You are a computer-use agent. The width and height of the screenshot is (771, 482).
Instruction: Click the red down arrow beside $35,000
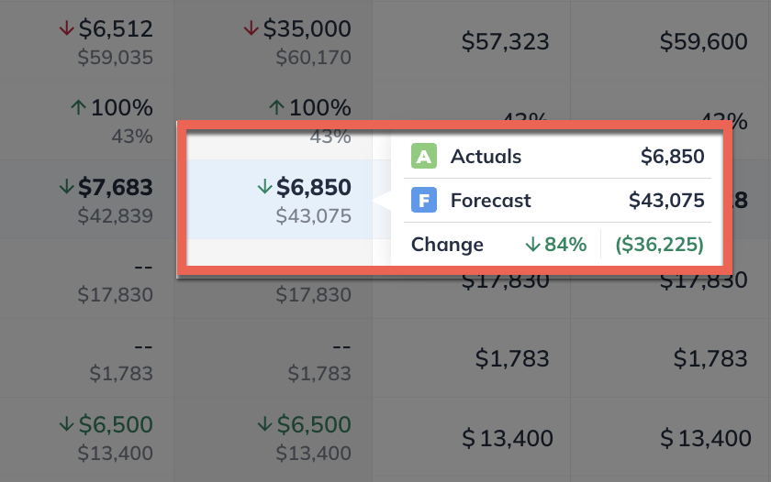[x=251, y=29]
